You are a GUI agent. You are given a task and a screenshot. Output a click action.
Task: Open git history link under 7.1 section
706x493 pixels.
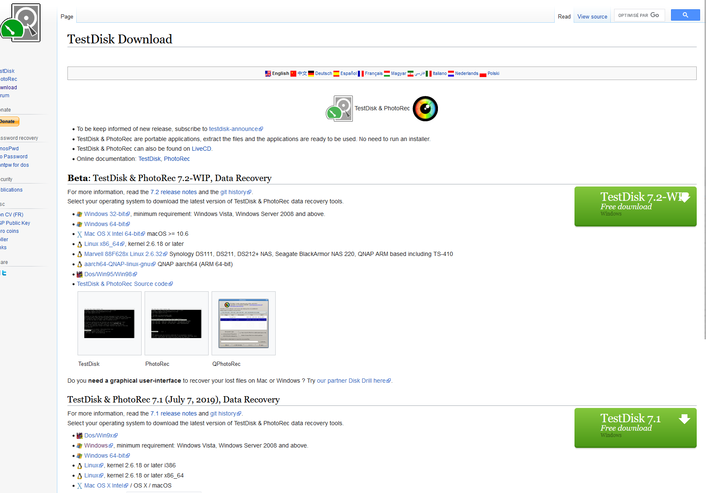pos(226,413)
